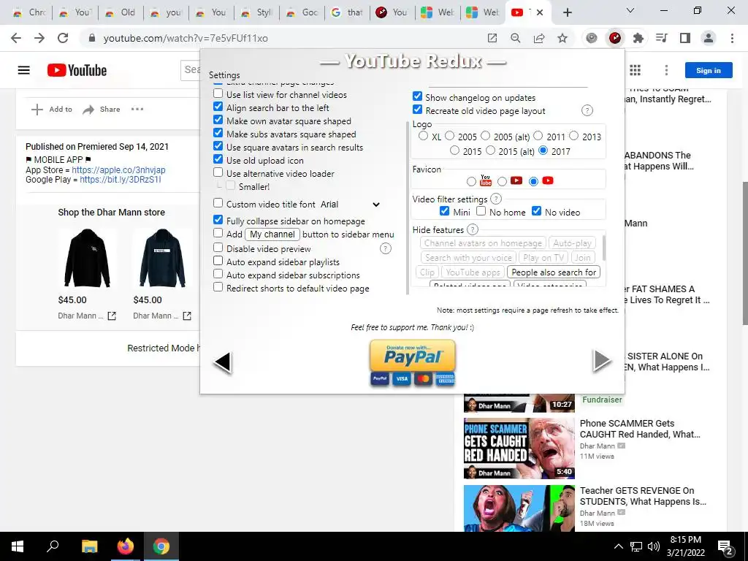The image size is (748, 561).
Task: Click the Sign in button
Action: (709, 71)
